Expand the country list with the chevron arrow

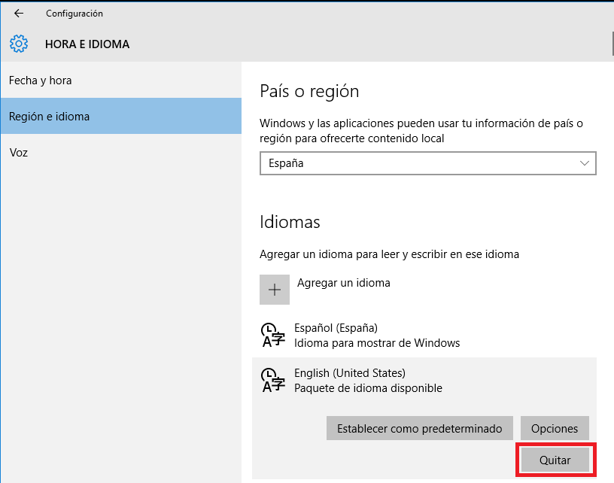pyautogui.click(x=584, y=163)
